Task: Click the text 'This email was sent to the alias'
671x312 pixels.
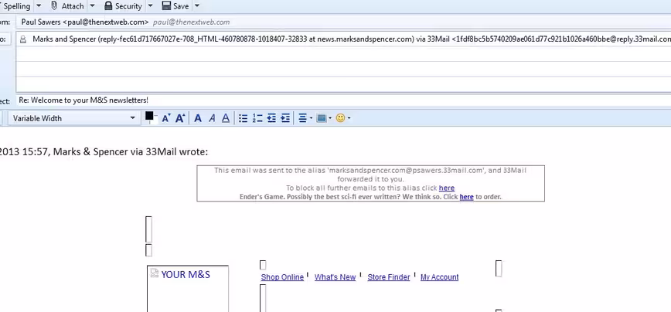Action: (x=269, y=170)
